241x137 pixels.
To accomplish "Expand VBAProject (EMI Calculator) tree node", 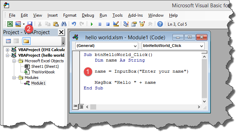I will [x=7, y=50].
